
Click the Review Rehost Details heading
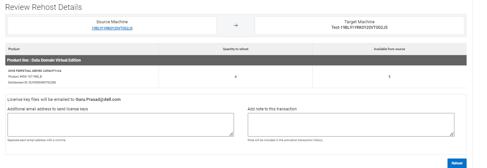pyautogui.click(x=43, y=7)
